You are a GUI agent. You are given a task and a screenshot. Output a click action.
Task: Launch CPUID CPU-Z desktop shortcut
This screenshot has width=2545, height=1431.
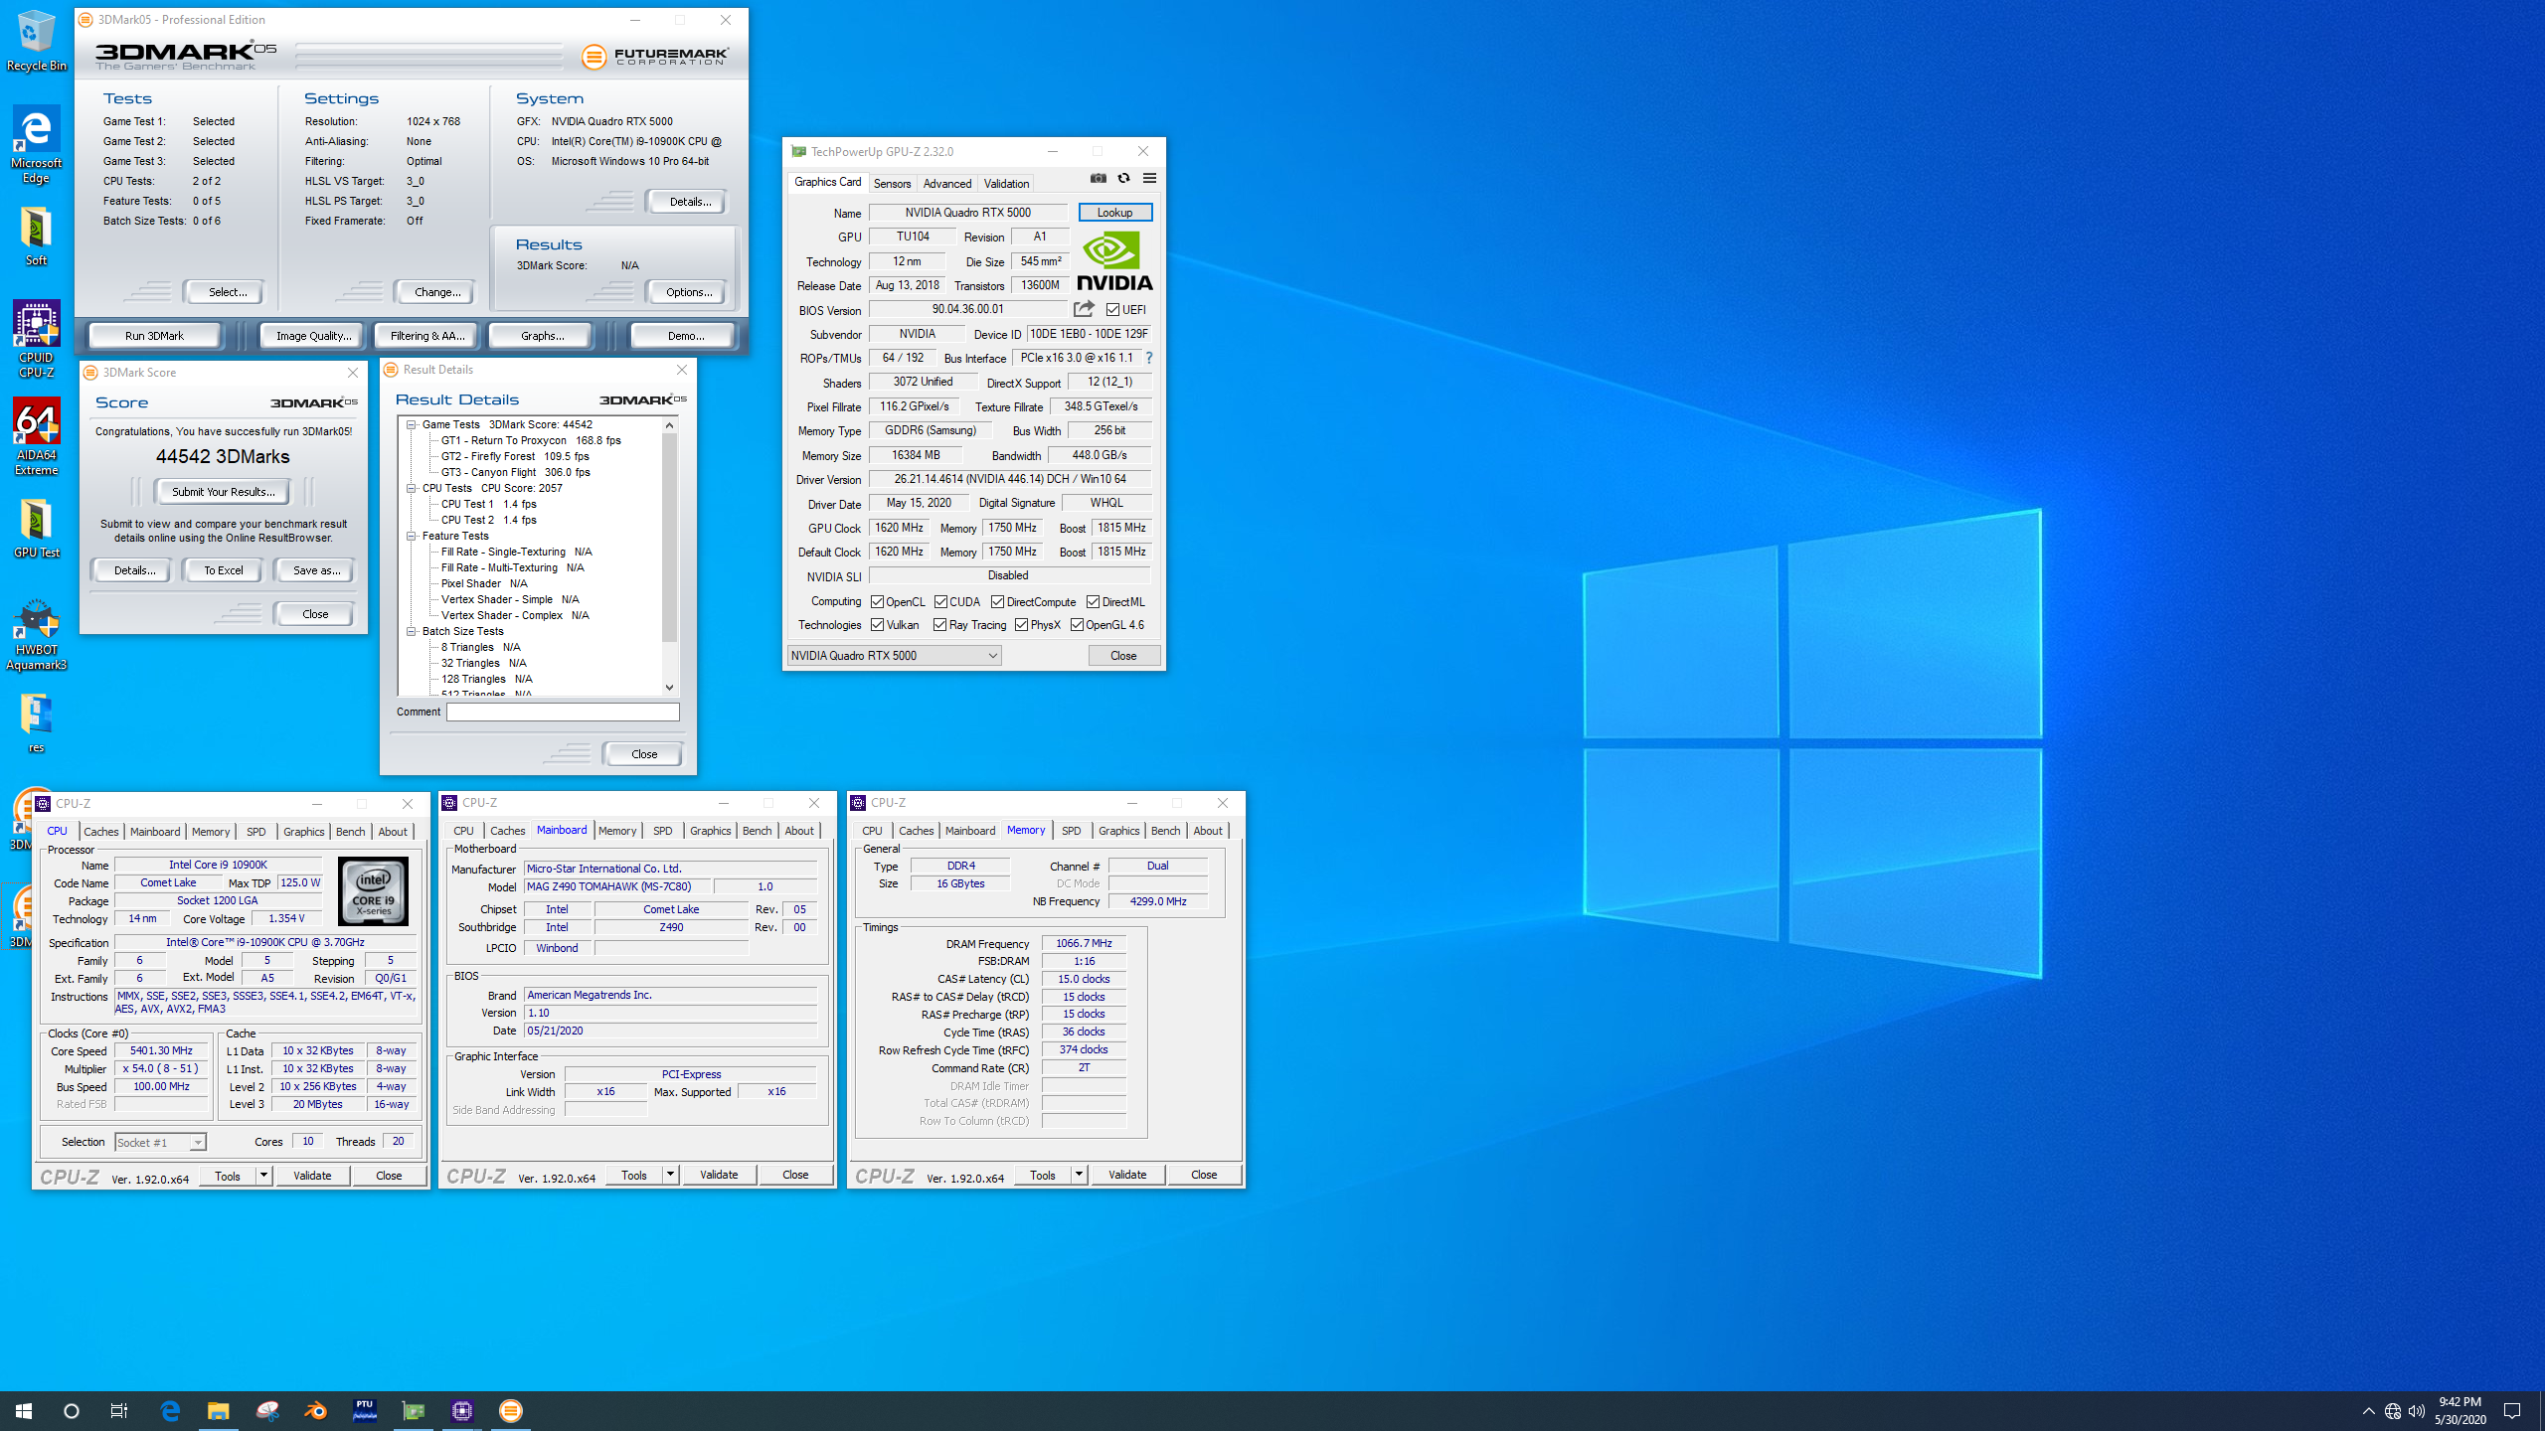[36, 338]
